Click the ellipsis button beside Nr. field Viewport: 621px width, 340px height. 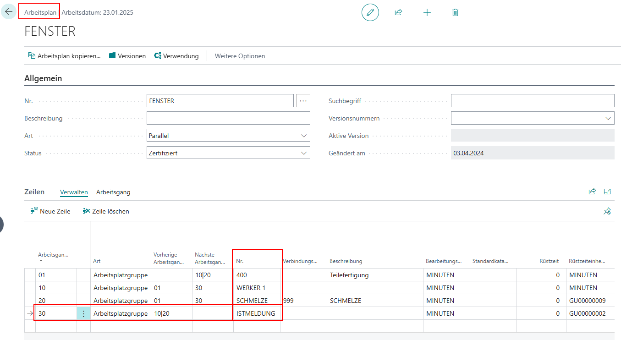[x=303, y=101]
